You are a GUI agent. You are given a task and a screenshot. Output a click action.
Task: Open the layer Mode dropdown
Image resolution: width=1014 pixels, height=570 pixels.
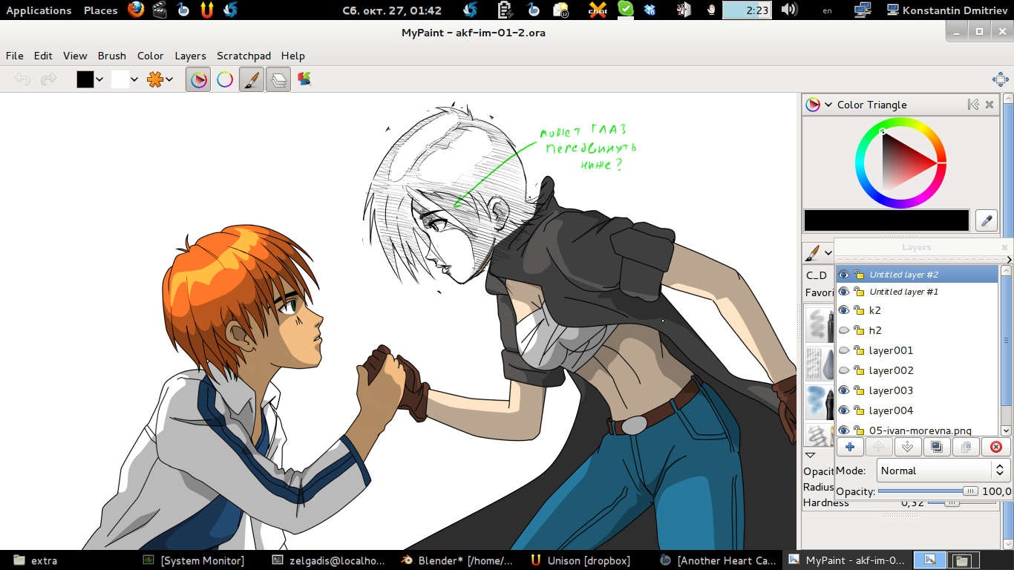[x=943, y=471]
